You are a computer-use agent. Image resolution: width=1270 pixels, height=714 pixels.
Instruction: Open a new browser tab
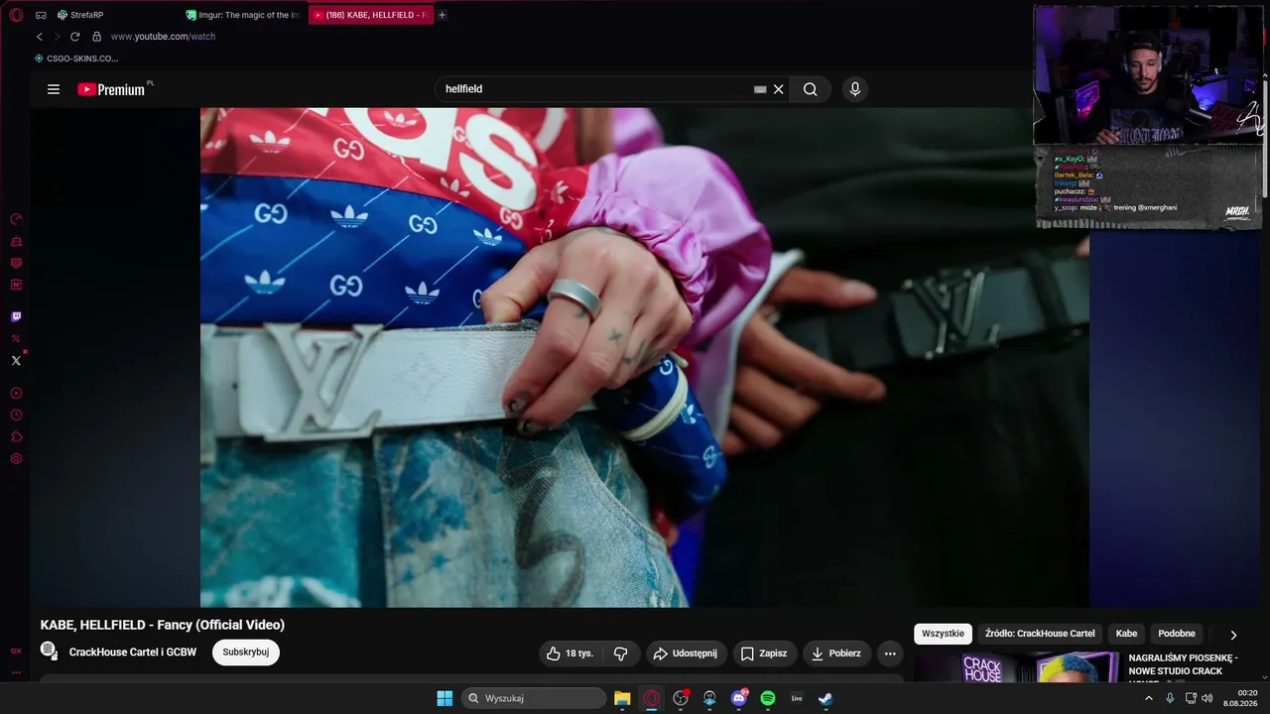click(x=442, y=15)
